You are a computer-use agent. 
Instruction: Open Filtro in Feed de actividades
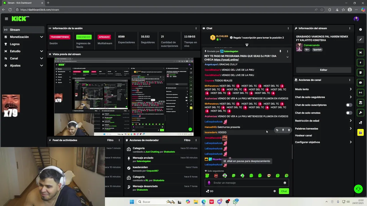110,140
